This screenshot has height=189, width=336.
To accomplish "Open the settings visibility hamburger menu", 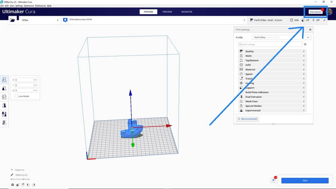I will (x=305, y=44).
